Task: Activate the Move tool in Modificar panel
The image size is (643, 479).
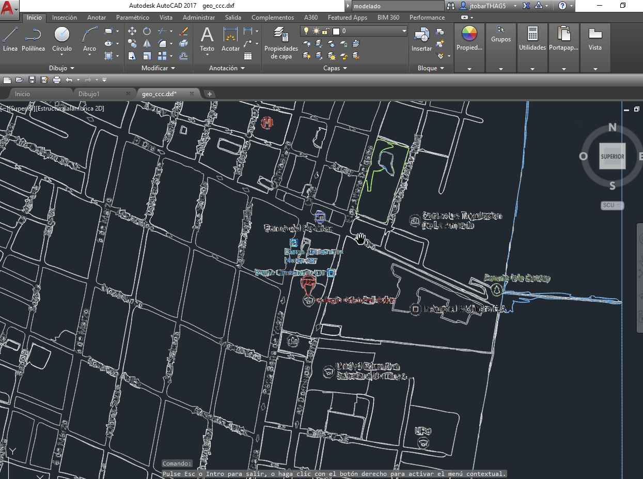Action: pyautogui.click(x=132, y=31)
